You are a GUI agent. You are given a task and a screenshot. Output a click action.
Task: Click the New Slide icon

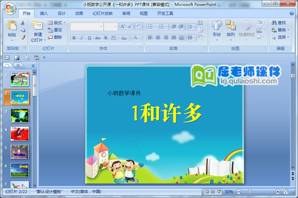pos(38,25)
